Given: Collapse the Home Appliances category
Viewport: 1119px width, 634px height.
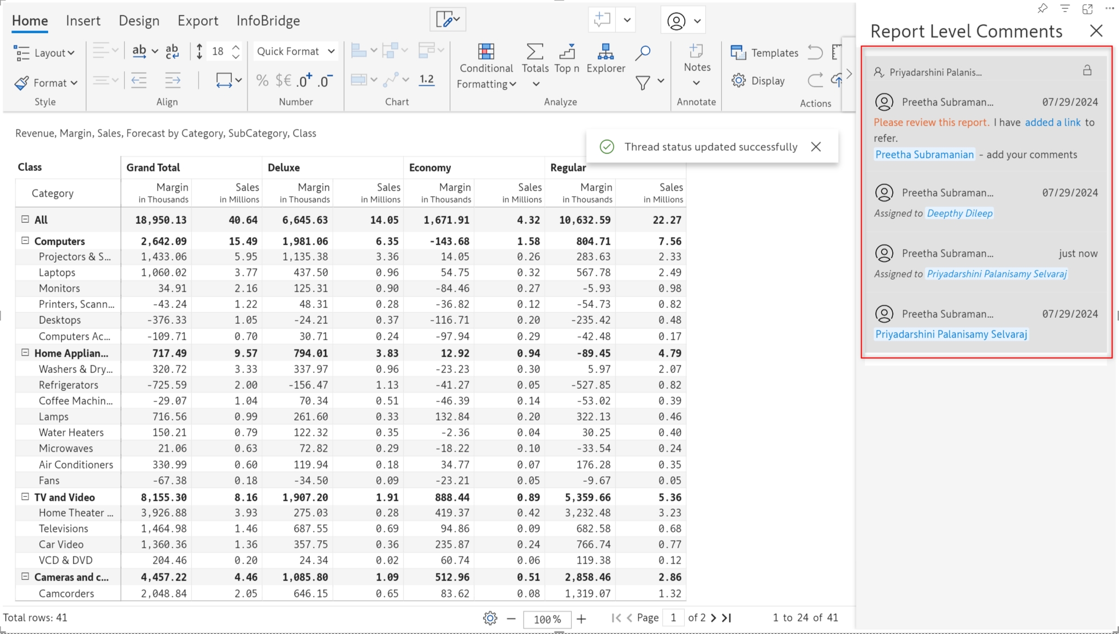Looking at the screenshot, I should [25, 353].
